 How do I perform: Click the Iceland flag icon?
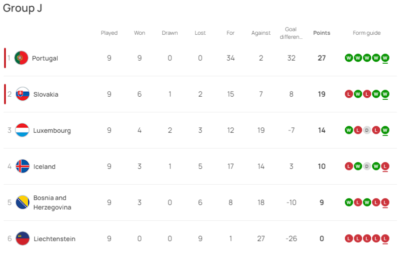click(x=23, y=167)
